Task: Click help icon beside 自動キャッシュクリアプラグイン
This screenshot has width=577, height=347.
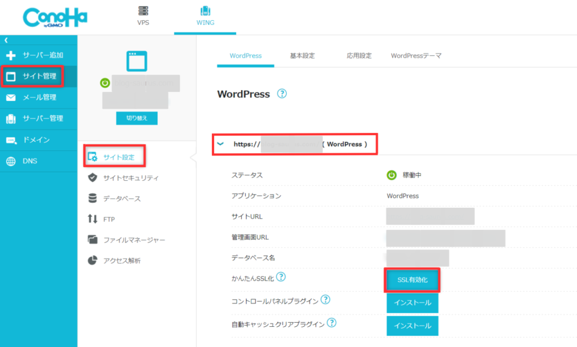Action: click(x=331, y=323)
